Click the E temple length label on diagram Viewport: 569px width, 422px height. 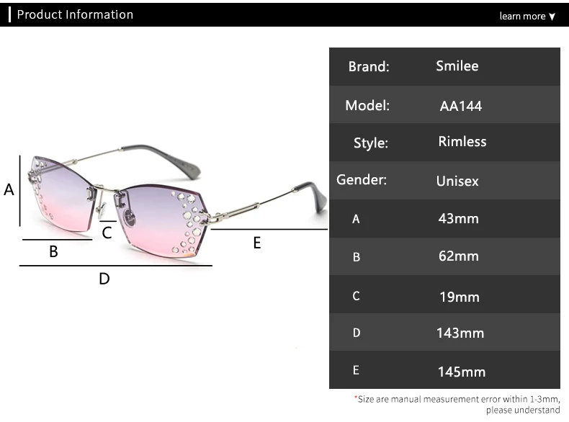pyautogui.click(x=257, y=243)
